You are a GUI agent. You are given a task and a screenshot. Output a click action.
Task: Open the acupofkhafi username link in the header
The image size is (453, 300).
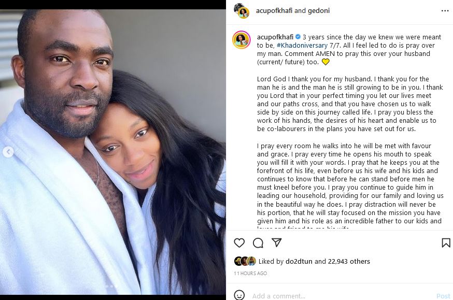[x=274, y=11]
